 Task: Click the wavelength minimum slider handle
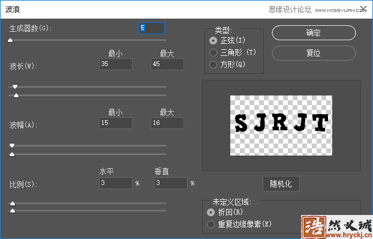pyautogui.click(x=15, y=86)
